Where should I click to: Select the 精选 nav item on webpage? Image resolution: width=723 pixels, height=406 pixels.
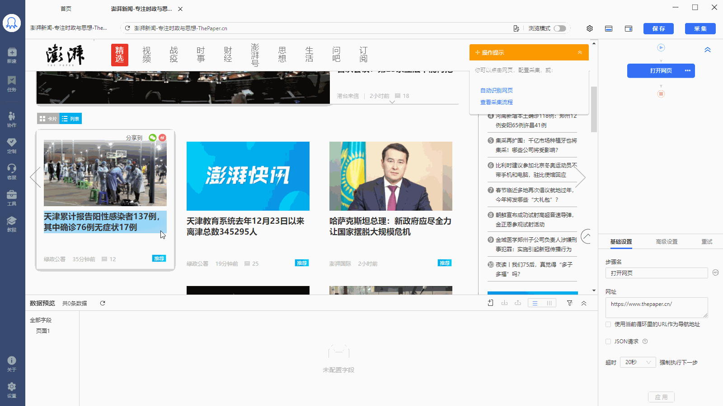click(120, 55)
